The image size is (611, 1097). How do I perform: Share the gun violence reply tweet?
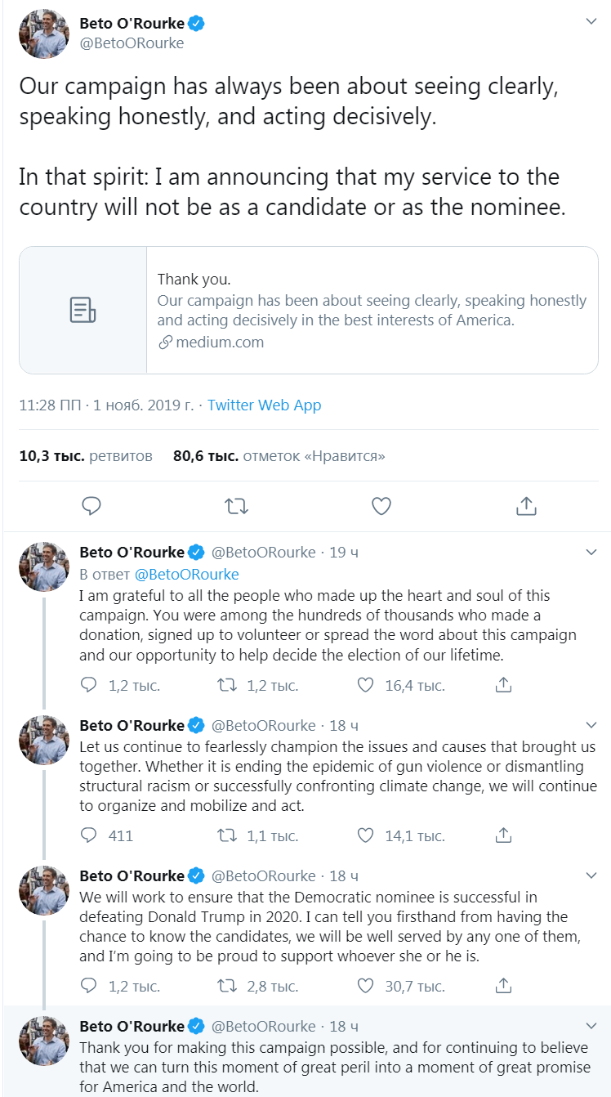pos(504,835)
